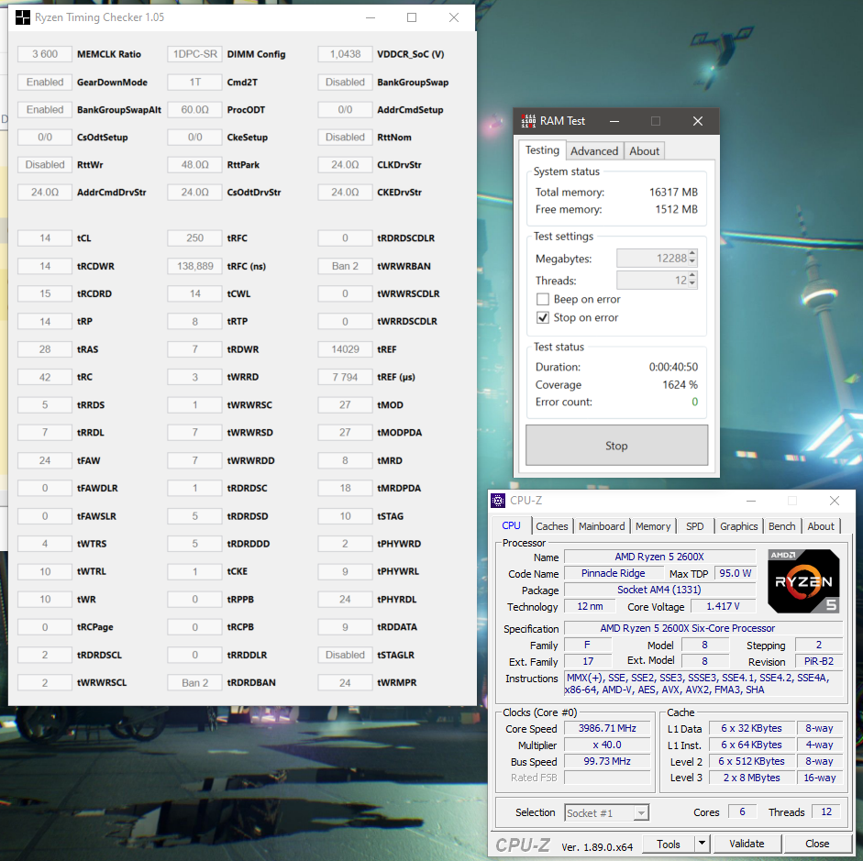Image resolution: width=863 pixels, height=861 pixels.
Task: Click the Core Voltage value 1.417 V
Action: pyautogui.click(x=723, y=606)
